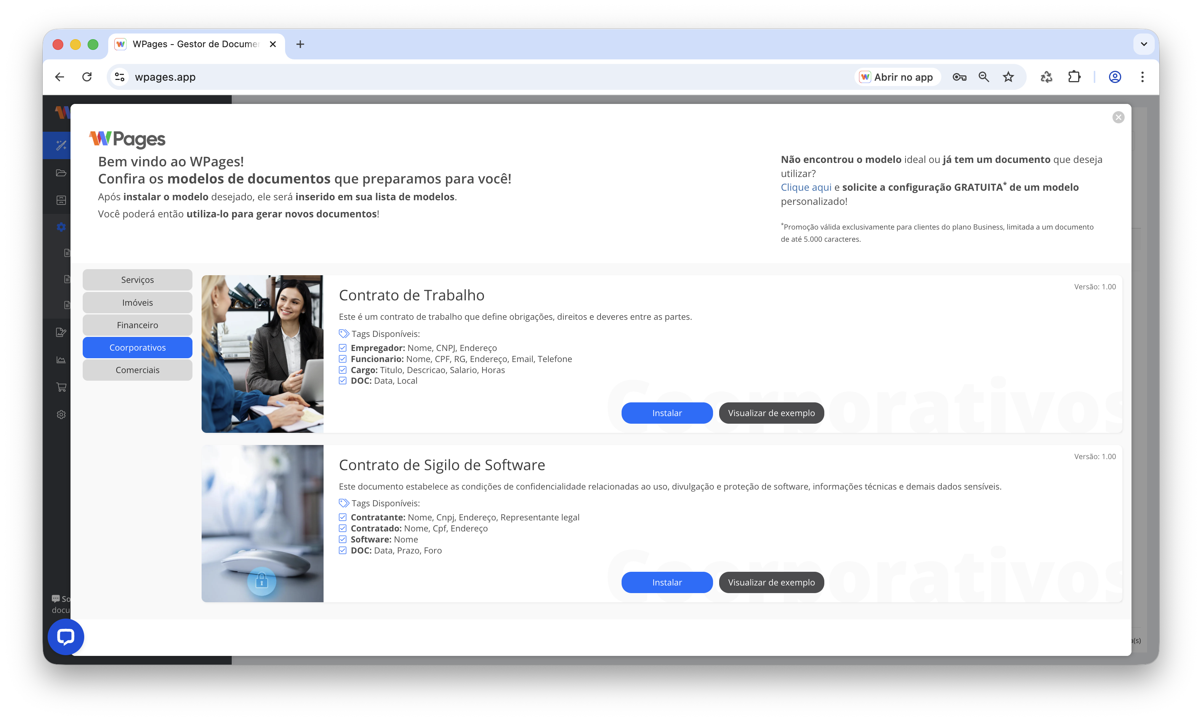This screenshot has width=1202, height=721.
Task: Select the Serviços category tab
Action: [138, 280]
